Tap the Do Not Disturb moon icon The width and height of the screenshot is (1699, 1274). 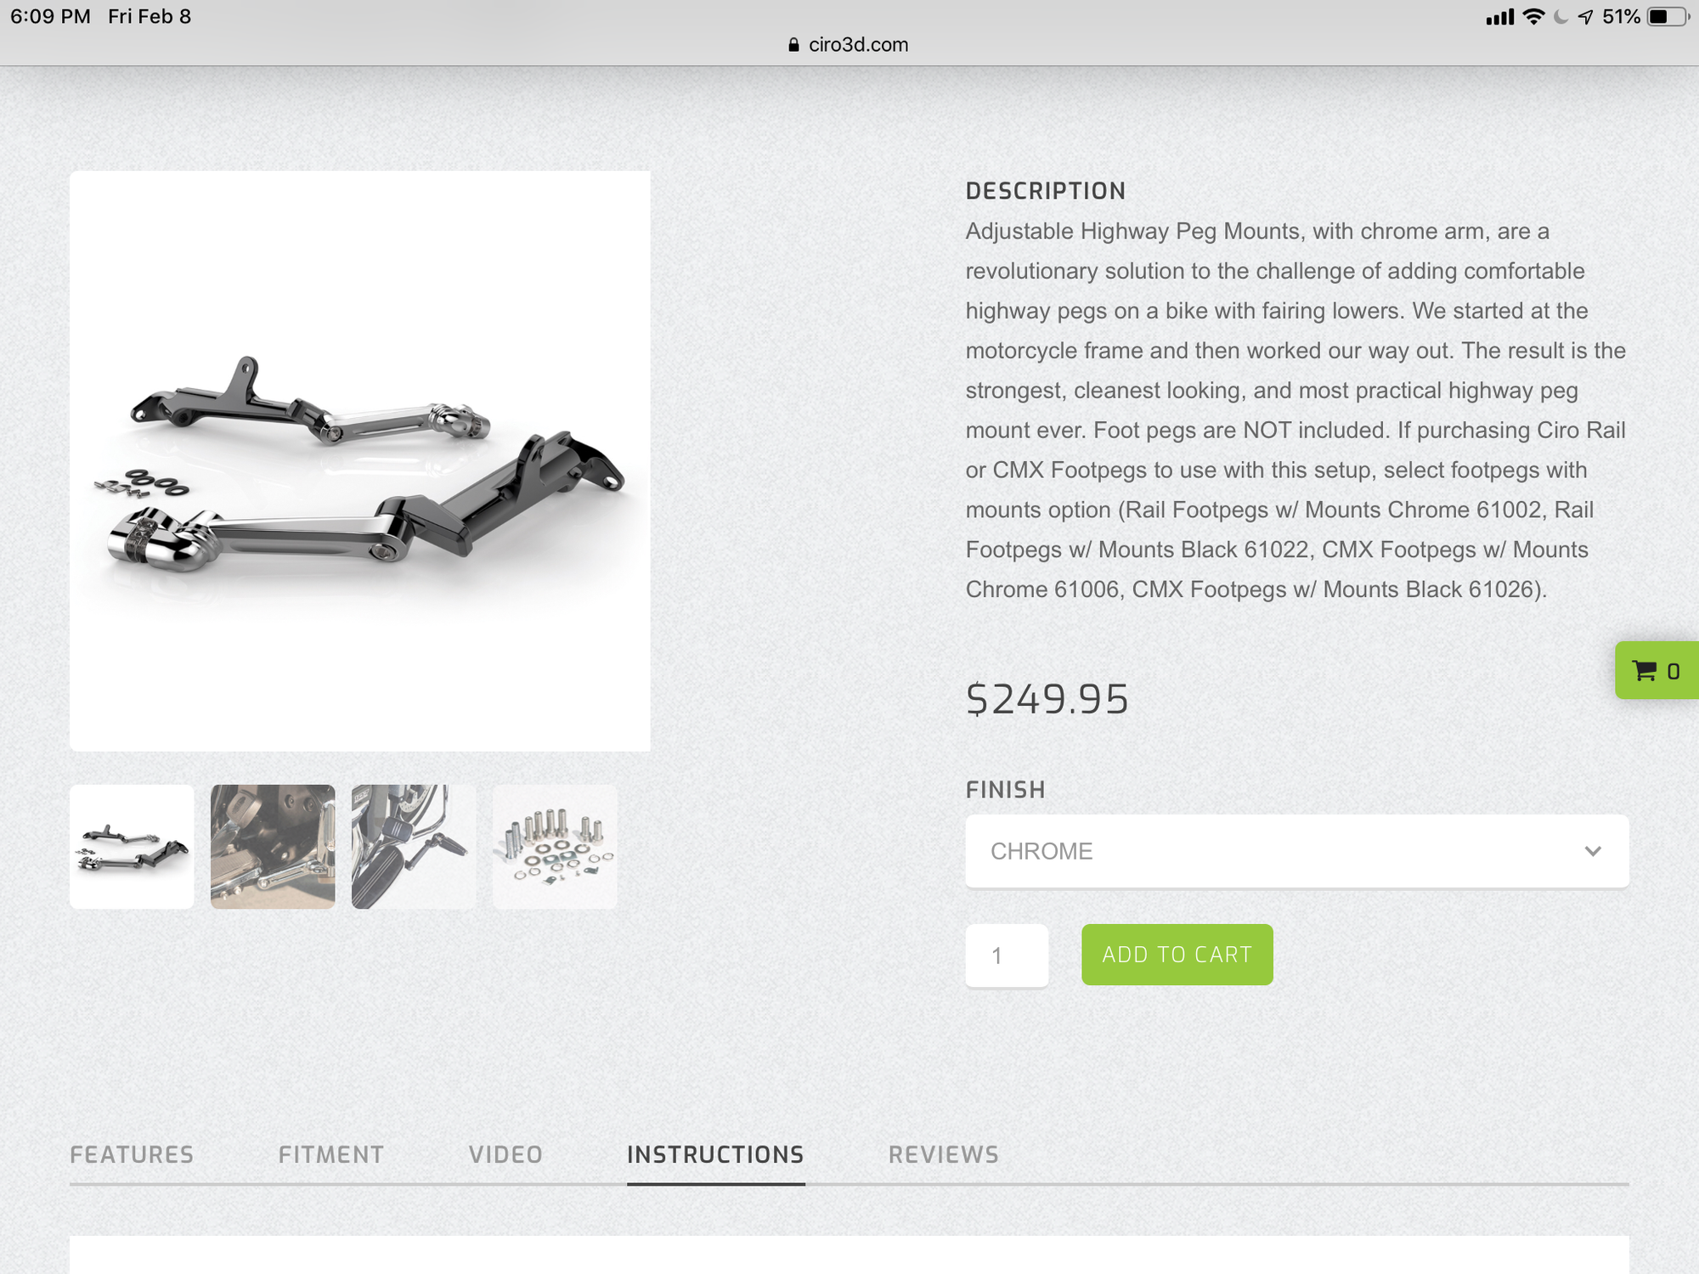[1561, 17]
